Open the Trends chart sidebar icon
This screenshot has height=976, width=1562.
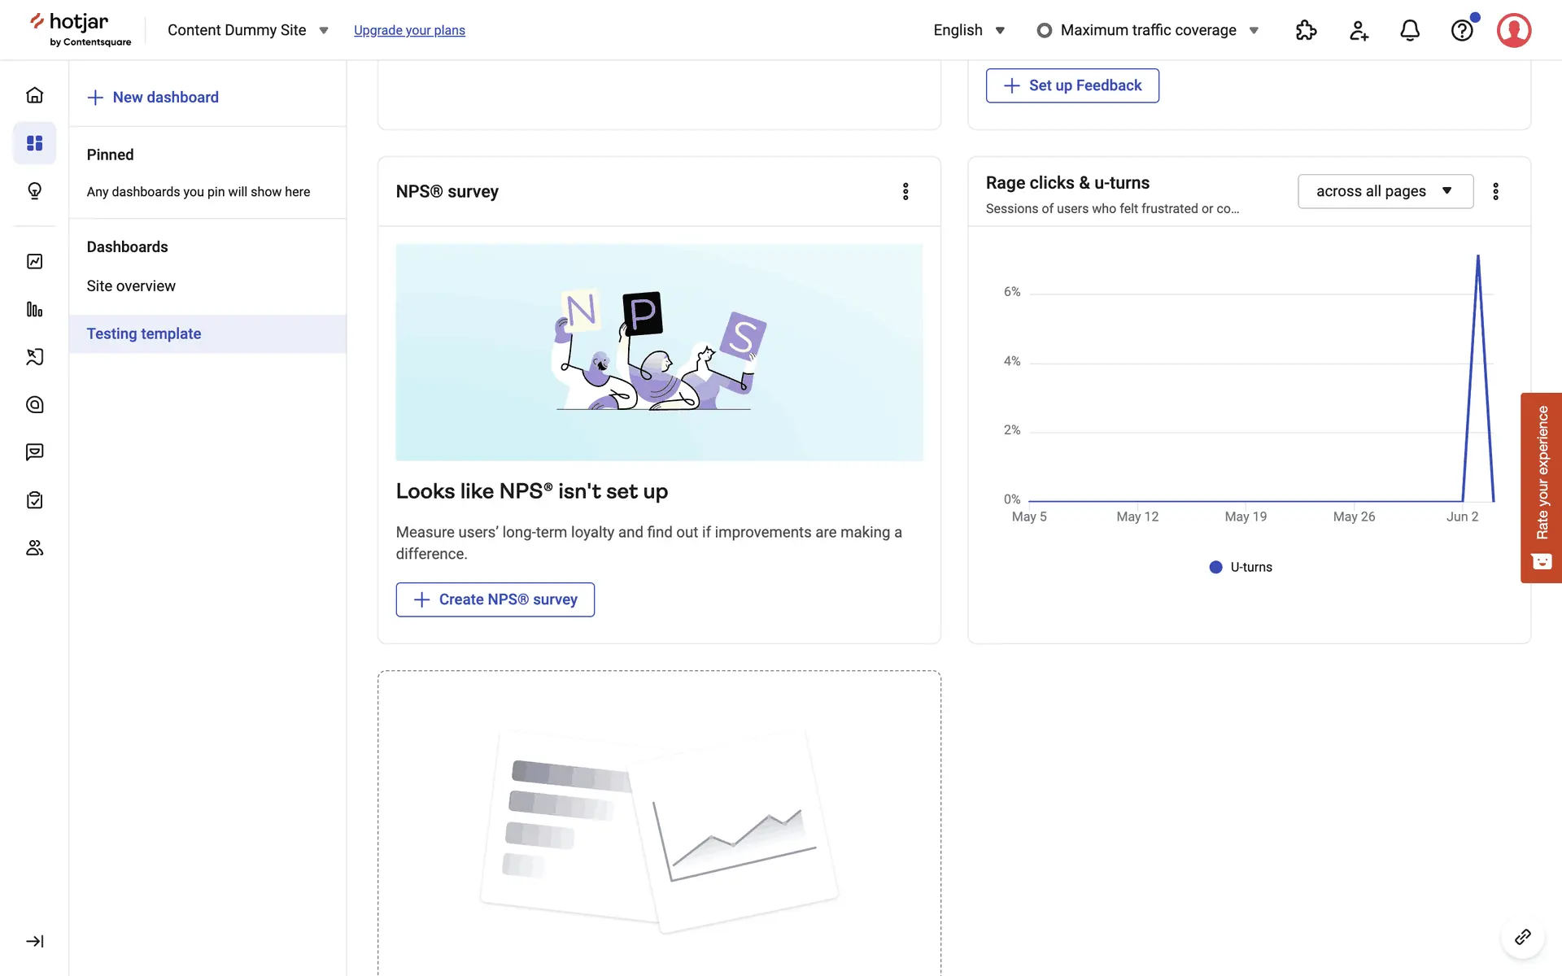(34, 261)
